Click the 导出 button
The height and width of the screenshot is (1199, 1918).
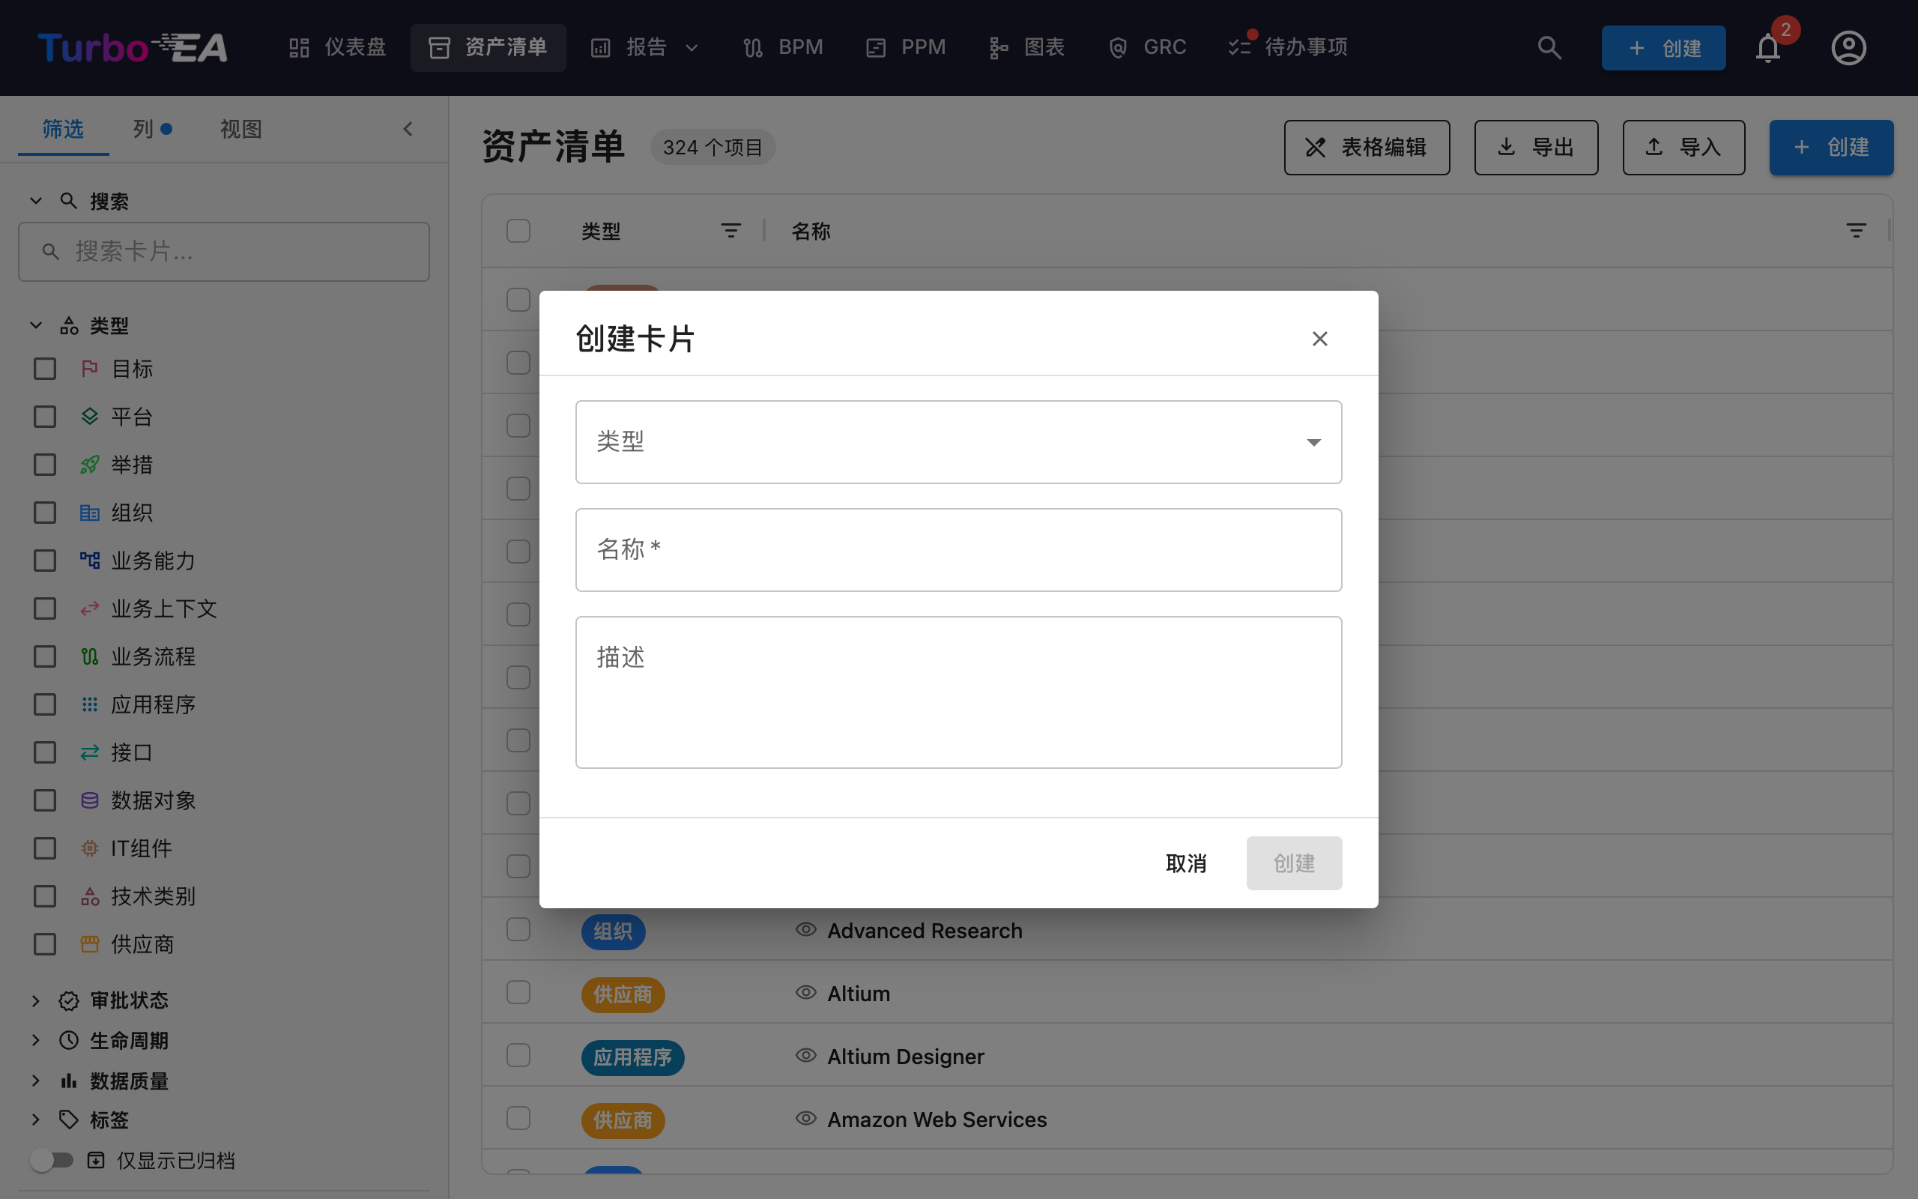[1535, 147]
